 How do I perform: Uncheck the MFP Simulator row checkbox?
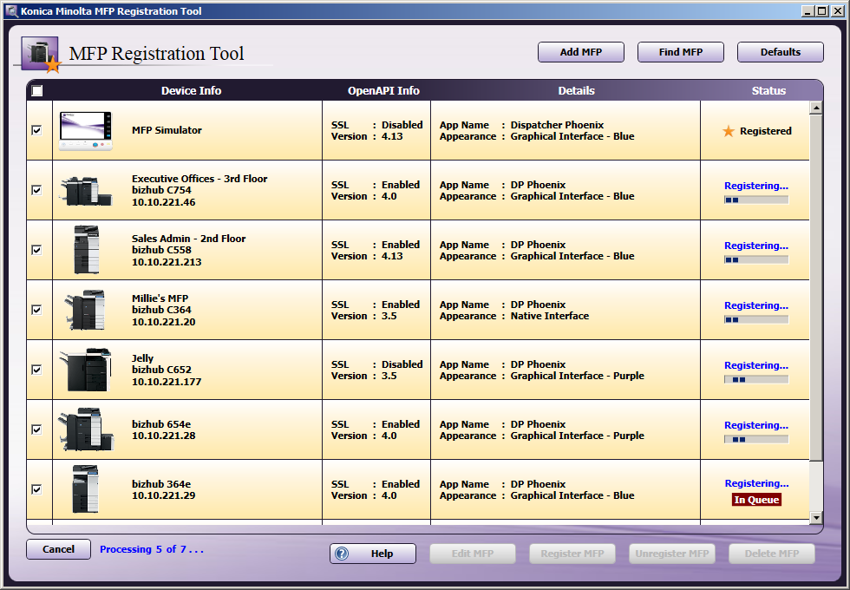[x=36, y=130]
